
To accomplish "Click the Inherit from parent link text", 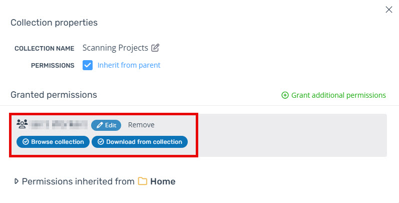I will point(129,65).
